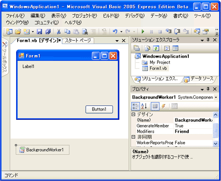Open Solution Explorer window position dropdown

click(x=202, y=41)
